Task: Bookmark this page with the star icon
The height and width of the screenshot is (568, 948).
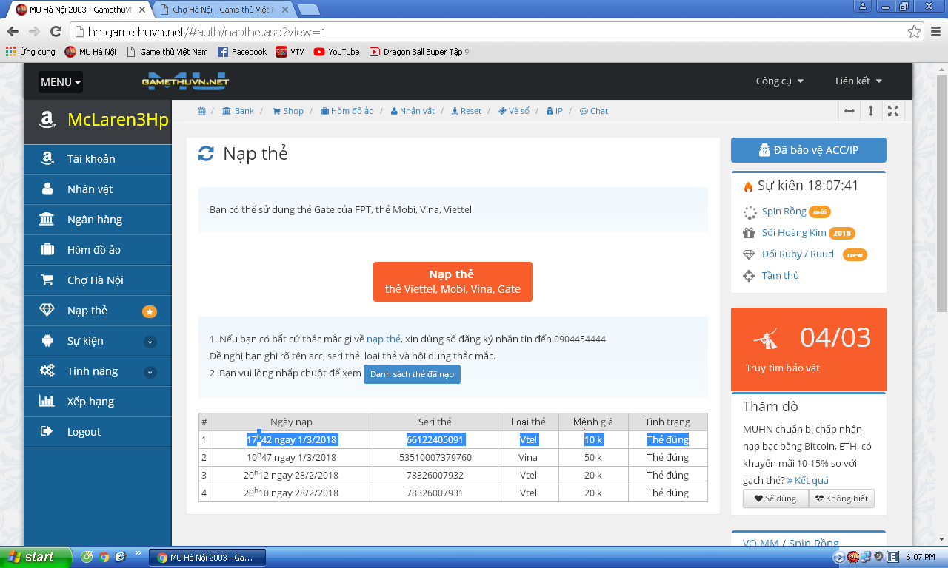Action: (x=915, y=32)
